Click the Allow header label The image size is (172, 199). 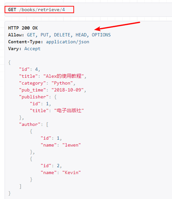click(x=16, y=35)
